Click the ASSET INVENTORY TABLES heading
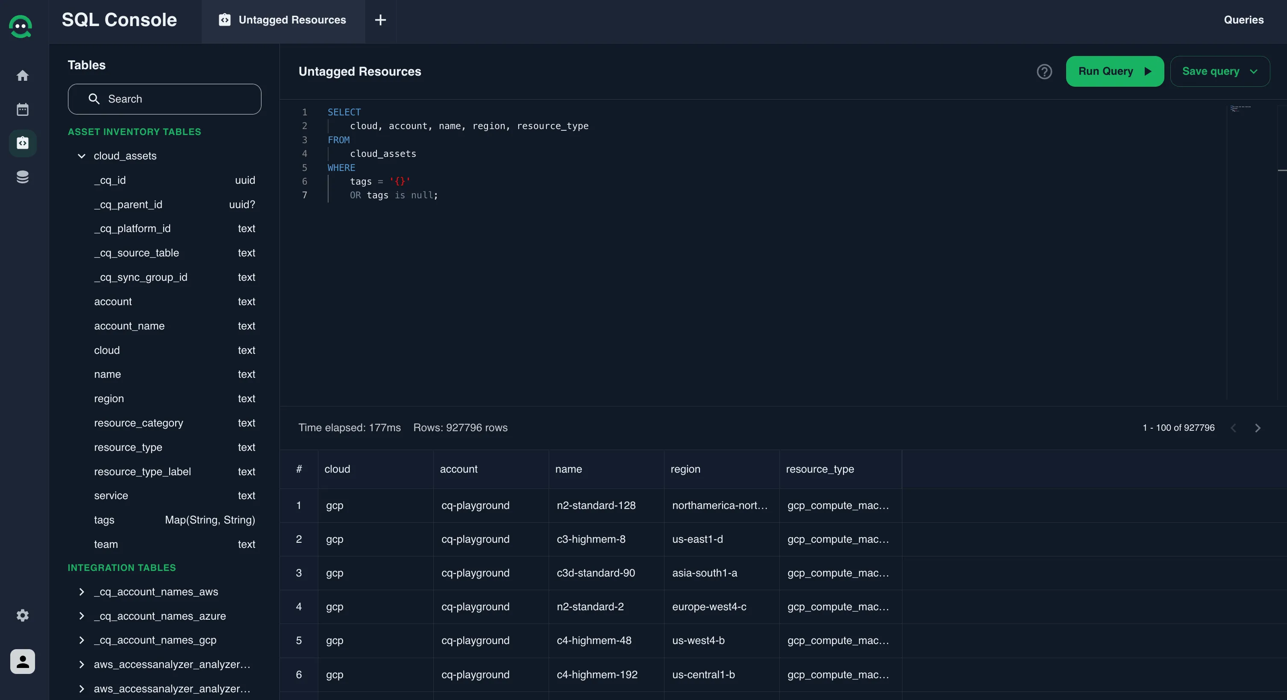Viewport: 1287px width, 700px height. tap(135, 132)
